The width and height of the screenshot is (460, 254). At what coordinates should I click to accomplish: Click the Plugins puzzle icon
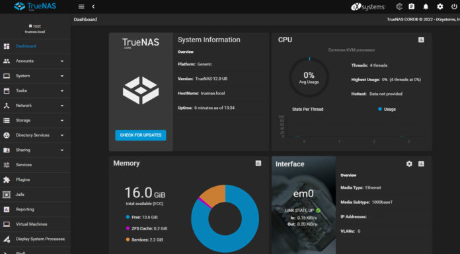pyautogui.click(x=7, y=180)
